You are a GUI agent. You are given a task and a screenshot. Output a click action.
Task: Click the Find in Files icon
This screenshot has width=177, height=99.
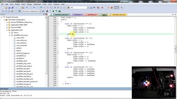click(x=68, y=8)
